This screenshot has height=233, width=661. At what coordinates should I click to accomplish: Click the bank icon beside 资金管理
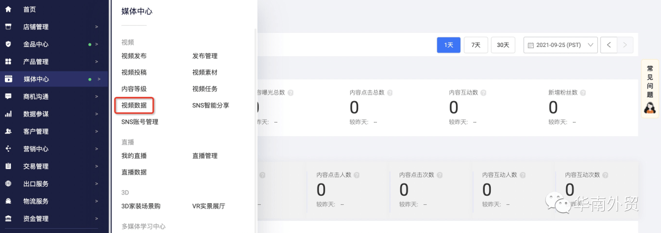(x=8, y=218)
